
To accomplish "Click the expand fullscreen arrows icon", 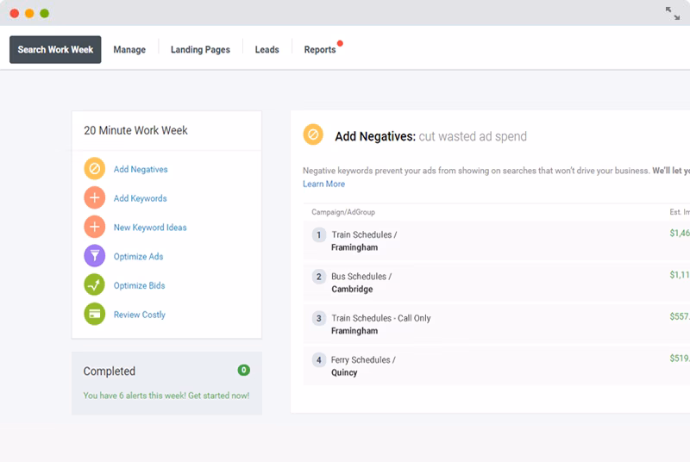I will click(x=673, y=13).
